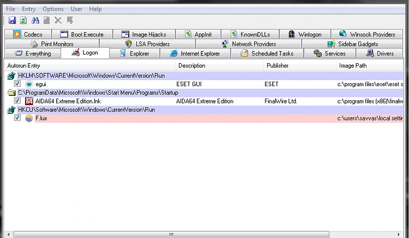
Task: Uncheck the AIDA64 Extreme Edition.lnk entry
Action: click(x=17, y=101)
